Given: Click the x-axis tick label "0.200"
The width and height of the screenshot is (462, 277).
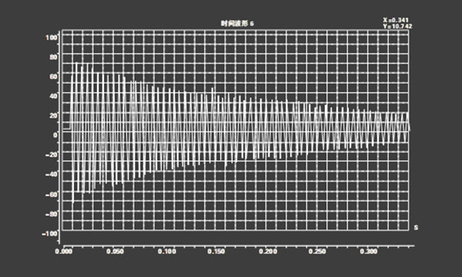Looking at the screenshot, I should click(268, 252).
